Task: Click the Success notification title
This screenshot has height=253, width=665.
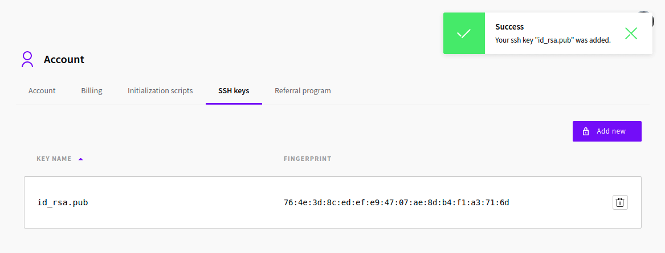Action: 509,27
